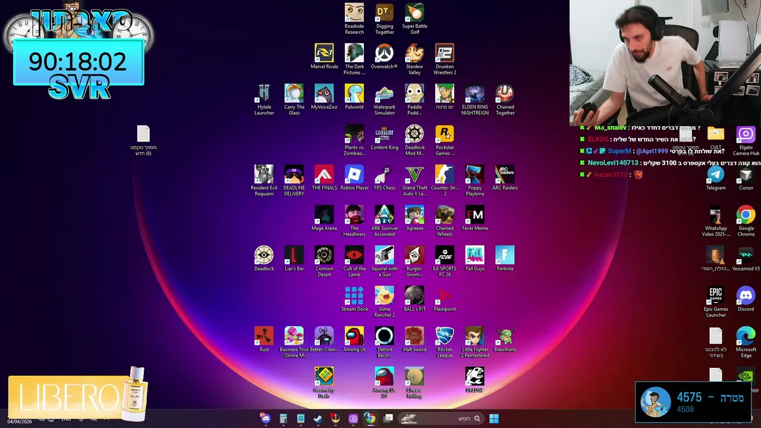
Task: Launch the Voicemod V3 icon
Action: (x=746, y=259)
